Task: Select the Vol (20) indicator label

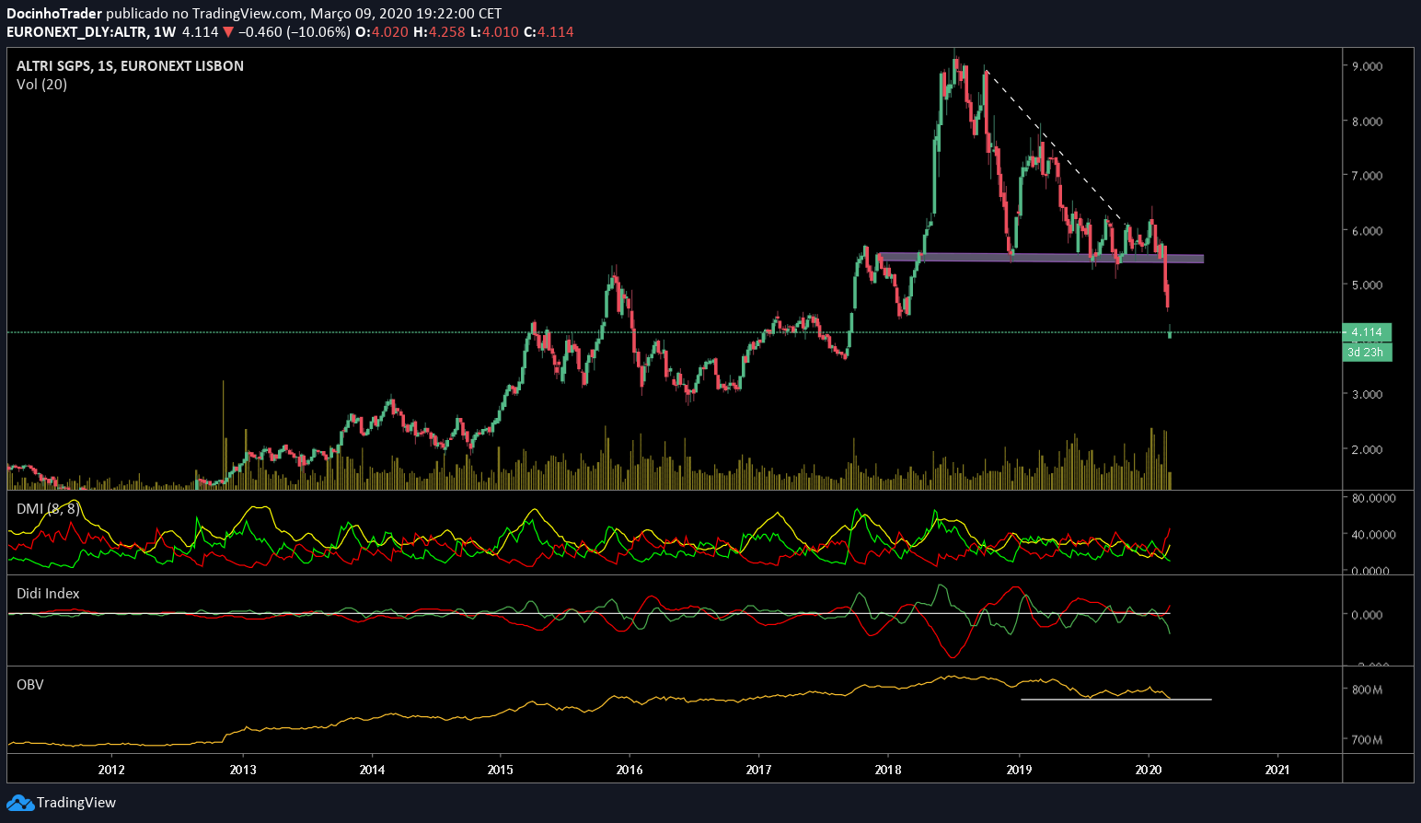Action: point(41,85)
